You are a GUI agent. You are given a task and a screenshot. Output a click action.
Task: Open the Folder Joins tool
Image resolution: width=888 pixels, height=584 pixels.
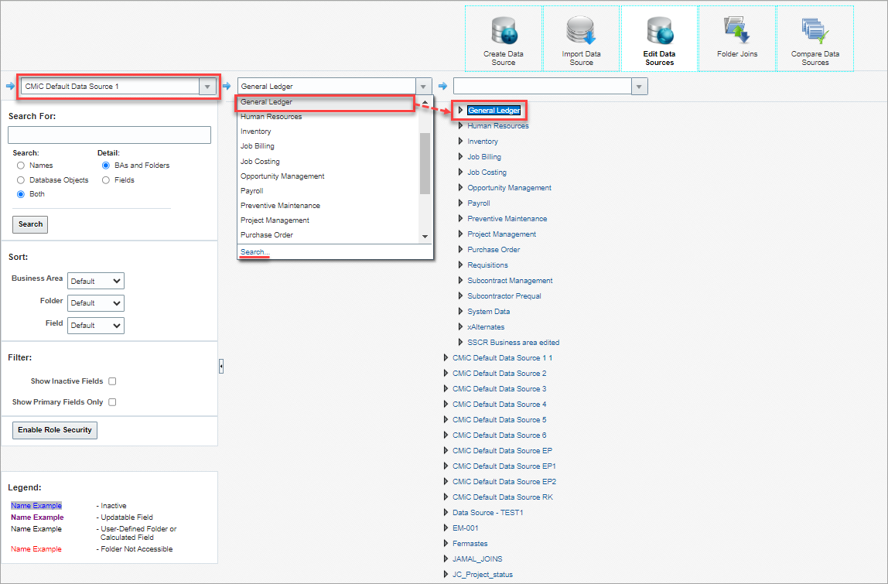click(x=737, y=39)
